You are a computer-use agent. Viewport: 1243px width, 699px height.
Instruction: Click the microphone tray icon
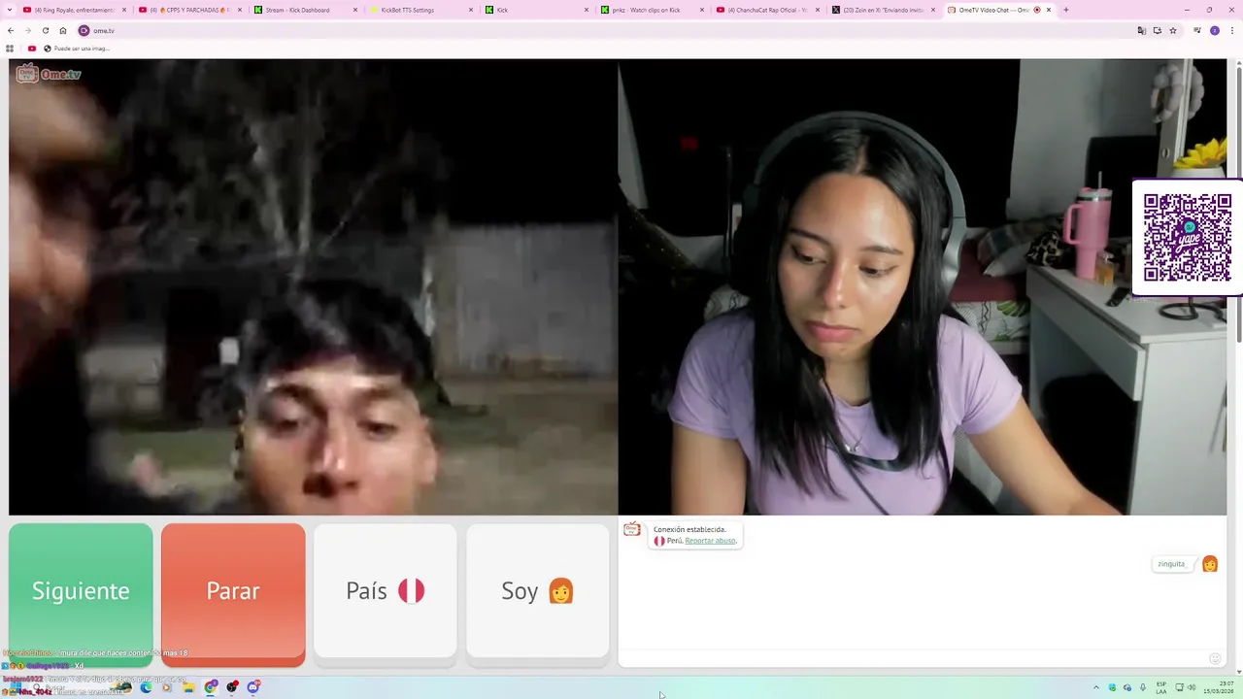[1143, 687]
